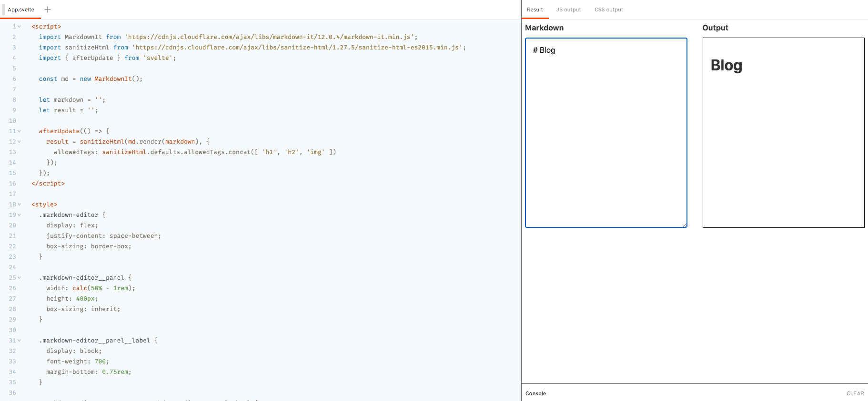
Task: Click 'font-weight: 700;' declaration
Action: point(78,362)
